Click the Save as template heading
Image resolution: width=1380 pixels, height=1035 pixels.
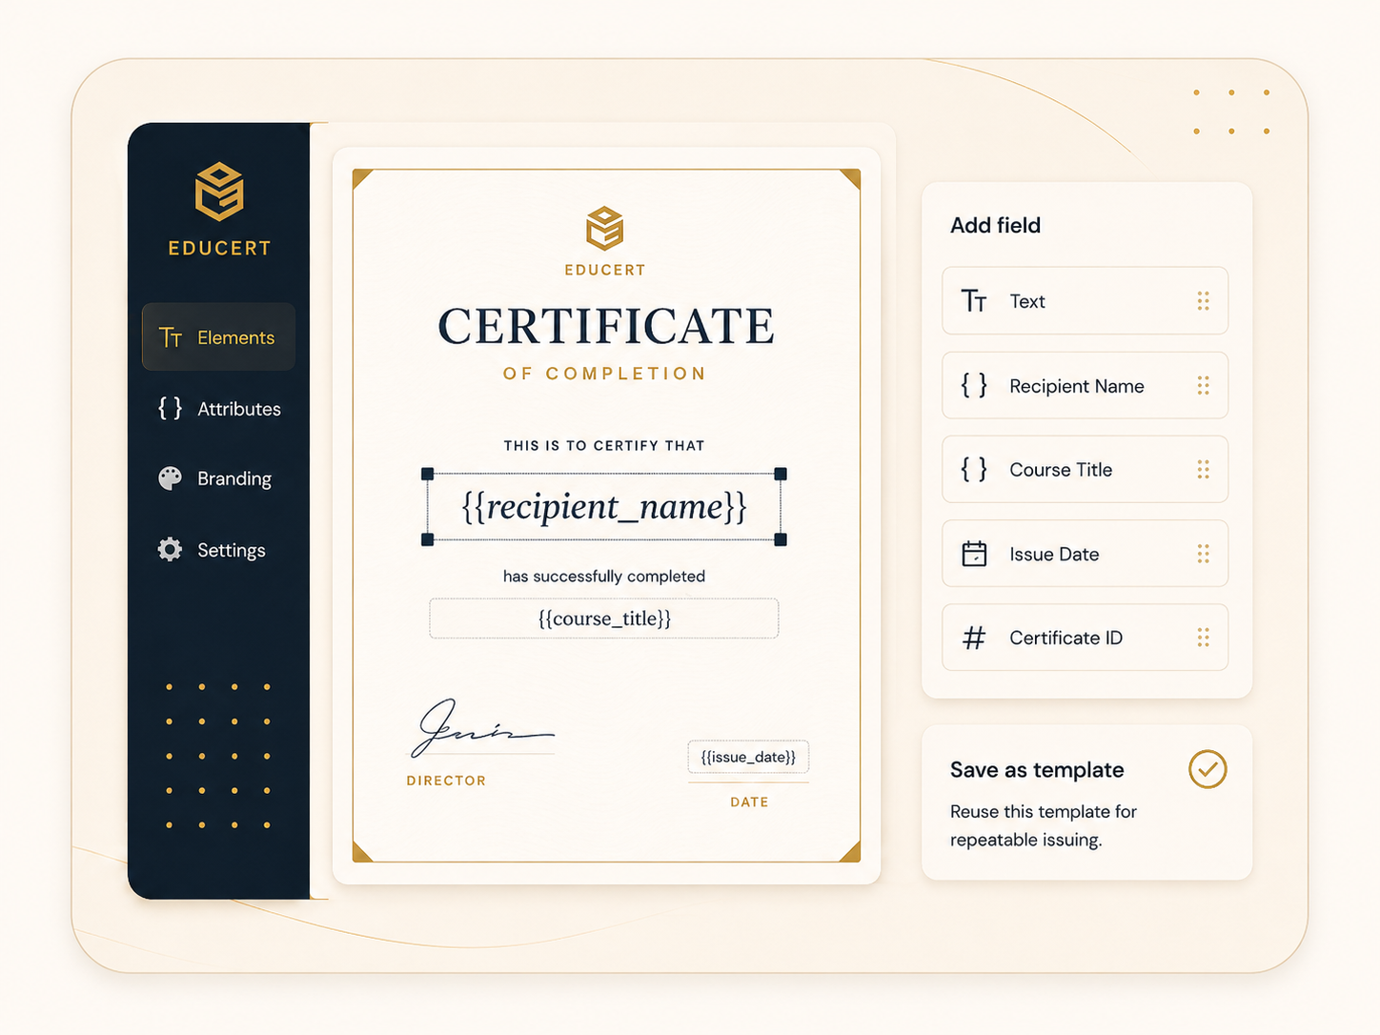pyautogui.click(x=1037, y=770)
